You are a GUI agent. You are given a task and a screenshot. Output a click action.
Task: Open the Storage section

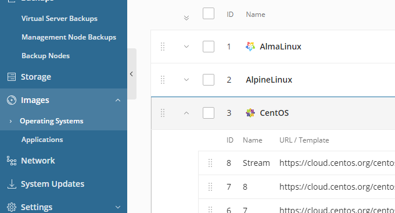pos(36,77)
